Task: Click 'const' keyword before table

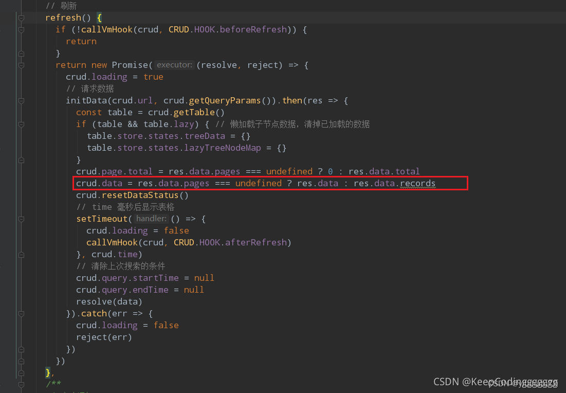Action: 89,112
